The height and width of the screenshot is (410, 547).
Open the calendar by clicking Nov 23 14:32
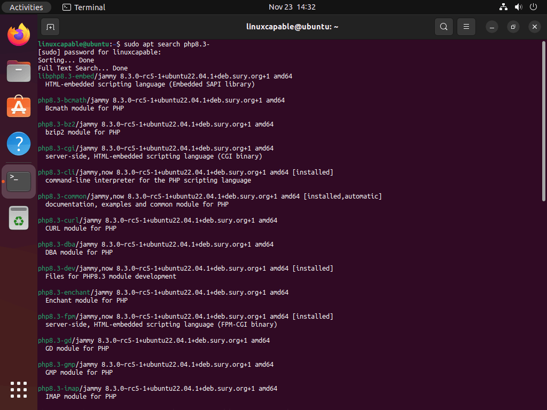pyautogui.click(x=292, y=7)
